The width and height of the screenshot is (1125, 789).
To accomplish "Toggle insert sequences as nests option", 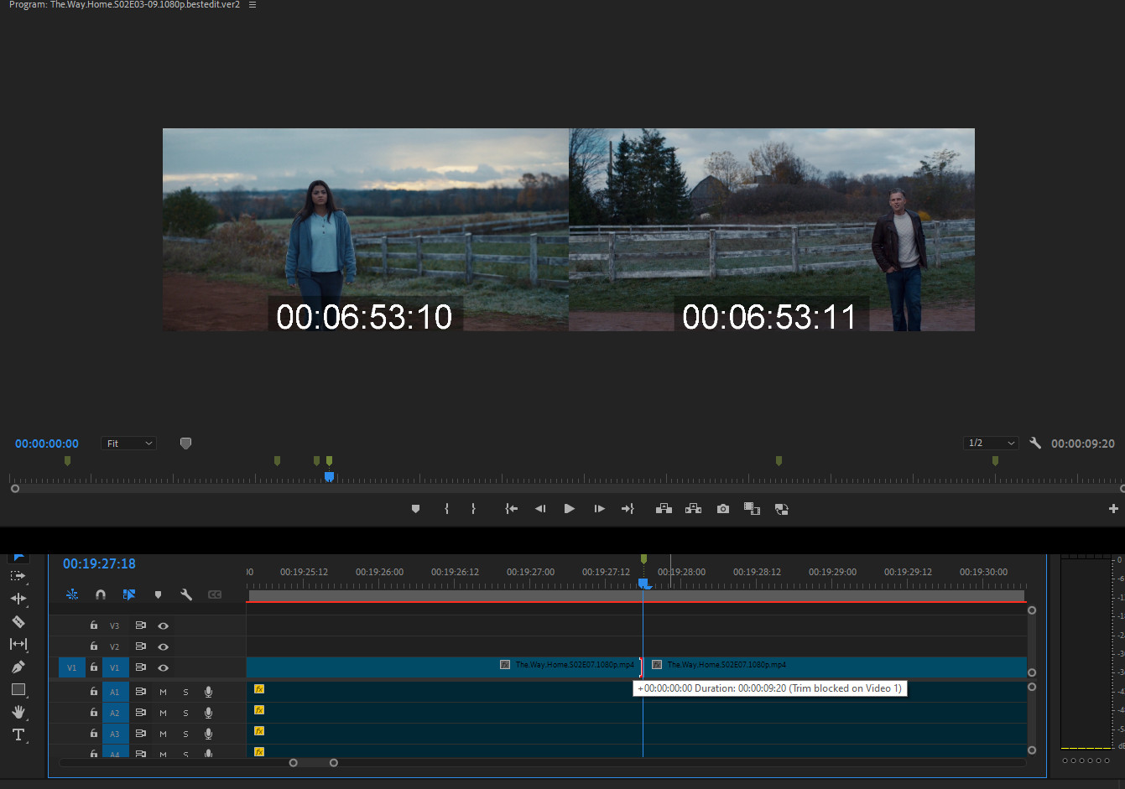I will pos(72,594).
